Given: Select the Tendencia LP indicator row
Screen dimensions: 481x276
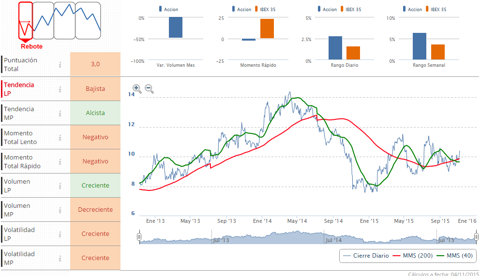Looking at the screenshot, I should (29, 89).
